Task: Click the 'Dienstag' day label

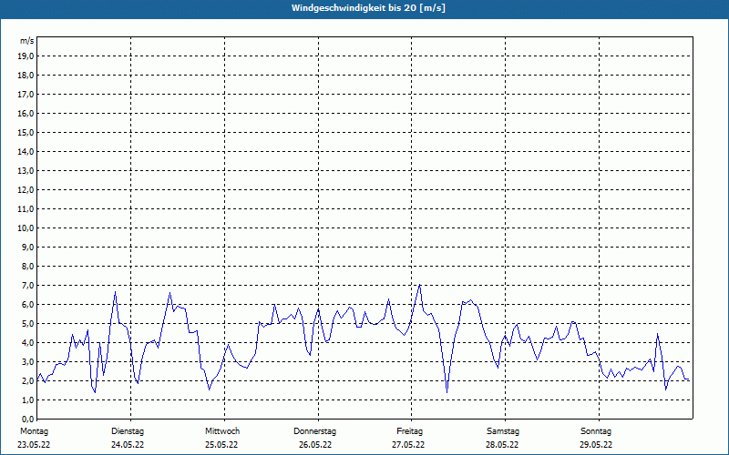Action: [x=128, y=431]
